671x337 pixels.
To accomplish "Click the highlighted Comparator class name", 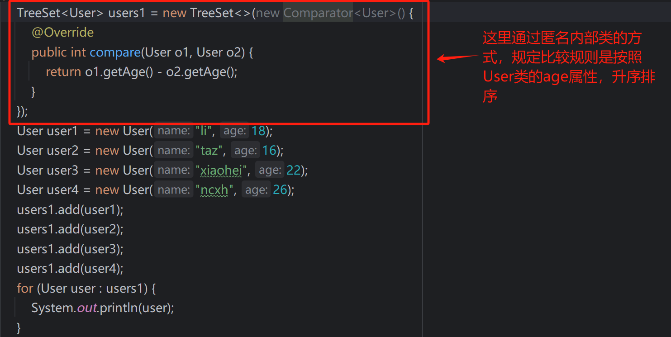I will point(318,13).
